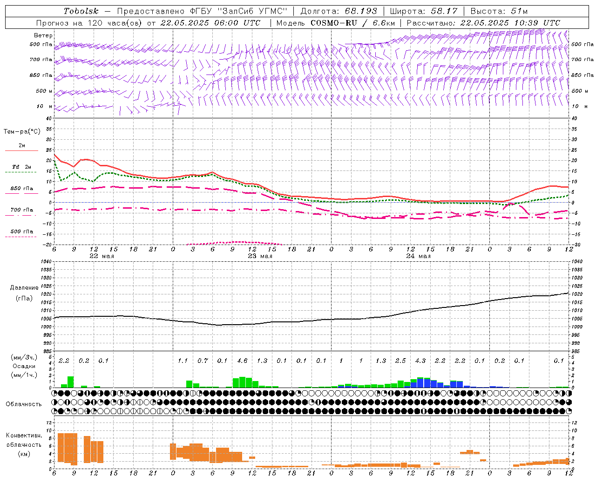
Task: Click the 700 гПа temperature legend entry
Action: click(x=21, y=210)
